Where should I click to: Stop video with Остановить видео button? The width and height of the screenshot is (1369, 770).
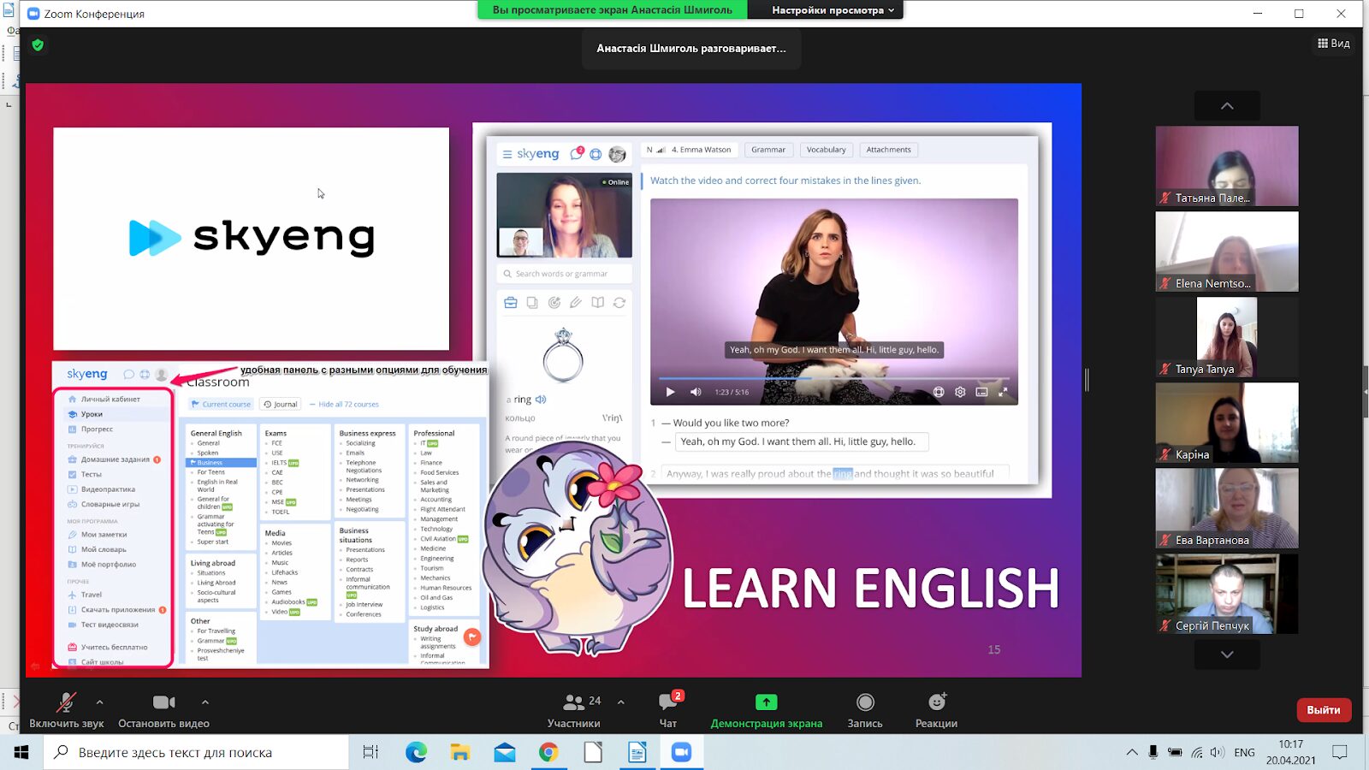tap(163, 710)
